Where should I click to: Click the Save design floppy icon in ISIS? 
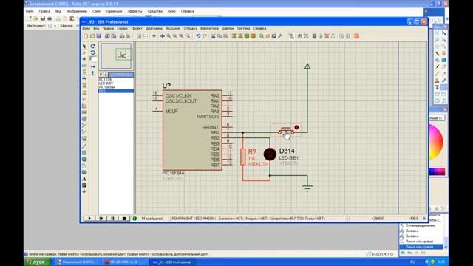(98, 36)
